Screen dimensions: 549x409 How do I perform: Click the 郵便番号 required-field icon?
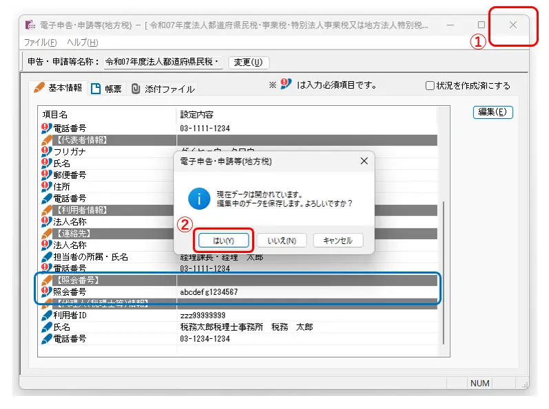coord(47,175)
